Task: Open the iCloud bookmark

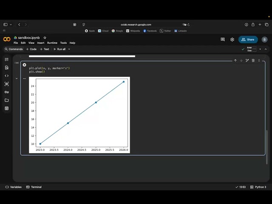Action: click(103, 31)
